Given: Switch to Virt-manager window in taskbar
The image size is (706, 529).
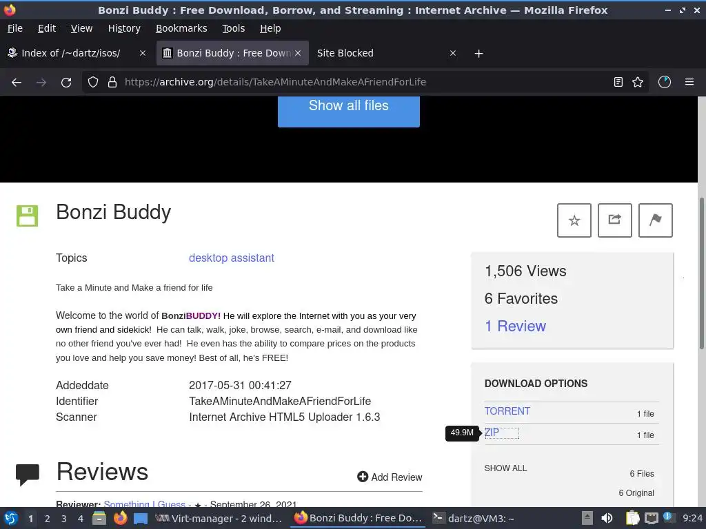Looking at the screenshot, I should [219, 518].
